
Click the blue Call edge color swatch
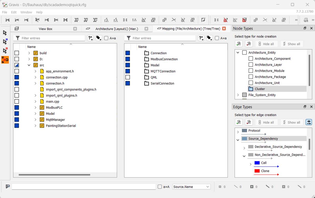pyautogui.click(x=257, y=163)
